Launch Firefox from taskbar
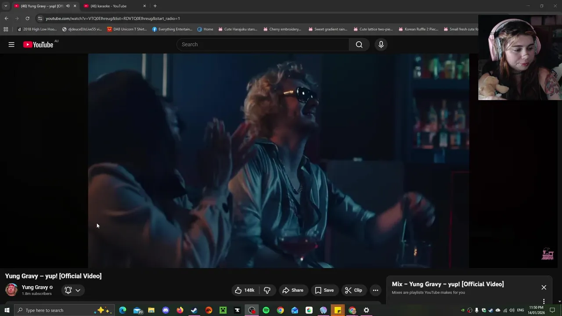The height and width of the screenshot is (316, 562). pyautogui.click(x=180, y=310)
